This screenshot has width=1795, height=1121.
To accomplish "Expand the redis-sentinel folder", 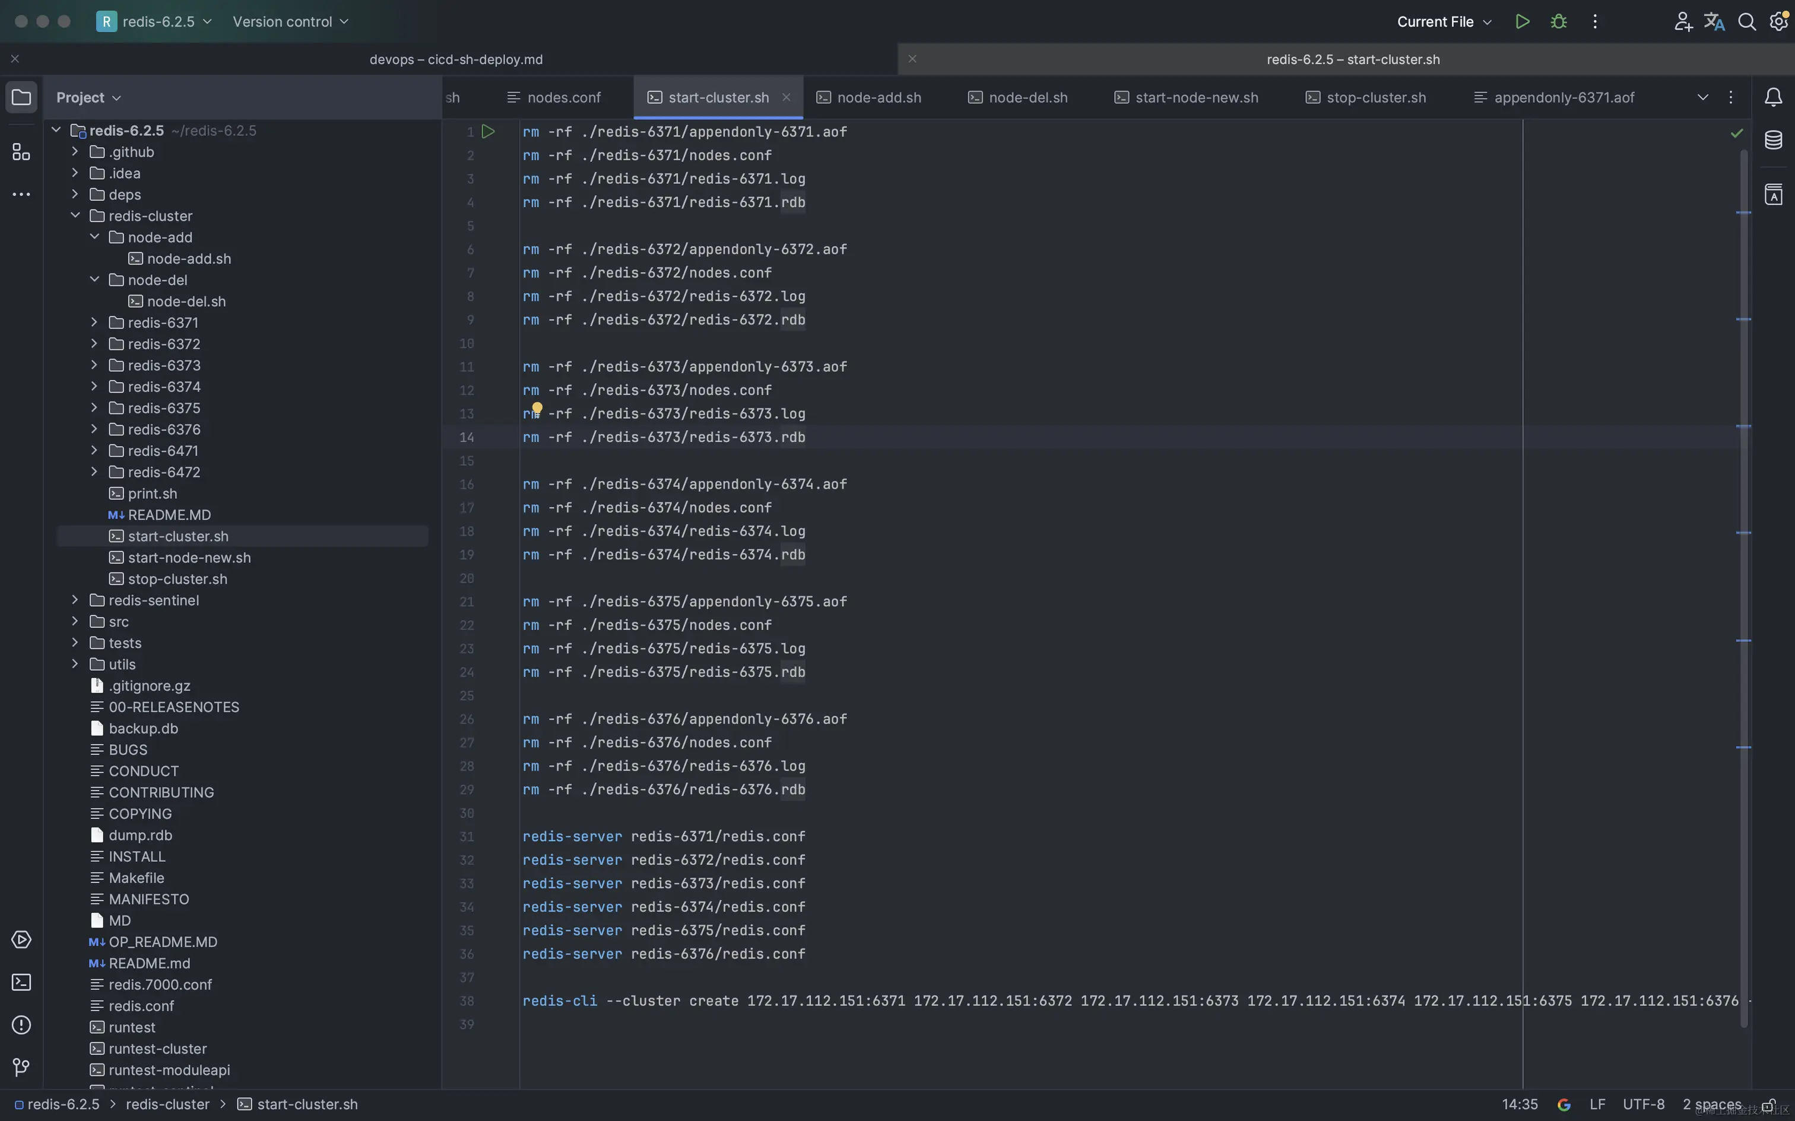I will (75, 599).
